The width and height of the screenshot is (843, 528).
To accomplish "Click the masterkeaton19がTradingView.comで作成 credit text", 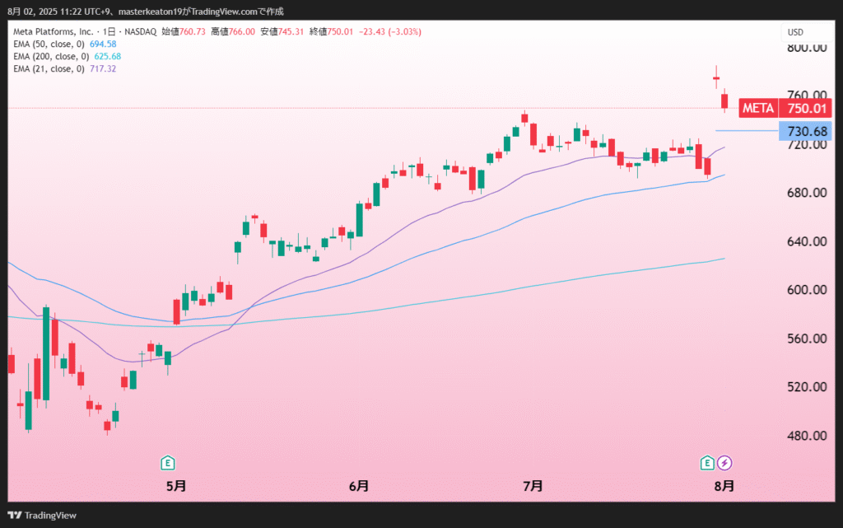I will (201, 12).
